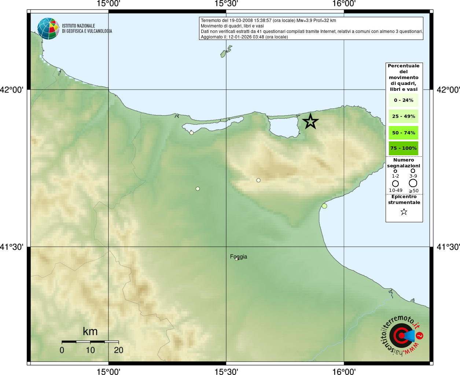Click the coastal report circle east of Gargano

pyautogui.click(x=324, y=206)
